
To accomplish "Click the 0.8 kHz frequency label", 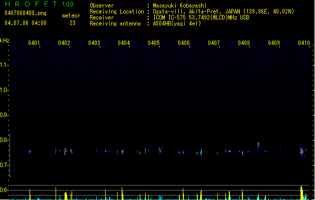I will point(4,140).
